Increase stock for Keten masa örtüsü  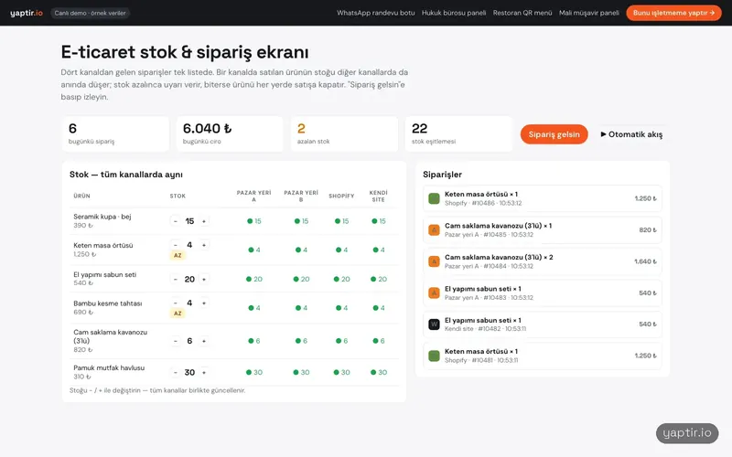pos(204,245)
